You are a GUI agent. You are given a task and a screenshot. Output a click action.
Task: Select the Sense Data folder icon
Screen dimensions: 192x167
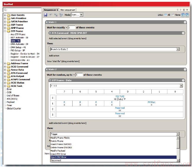click(x=9, y=70)
